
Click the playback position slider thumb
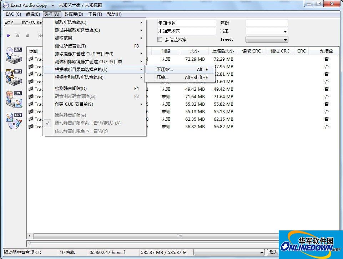point(29,243)
